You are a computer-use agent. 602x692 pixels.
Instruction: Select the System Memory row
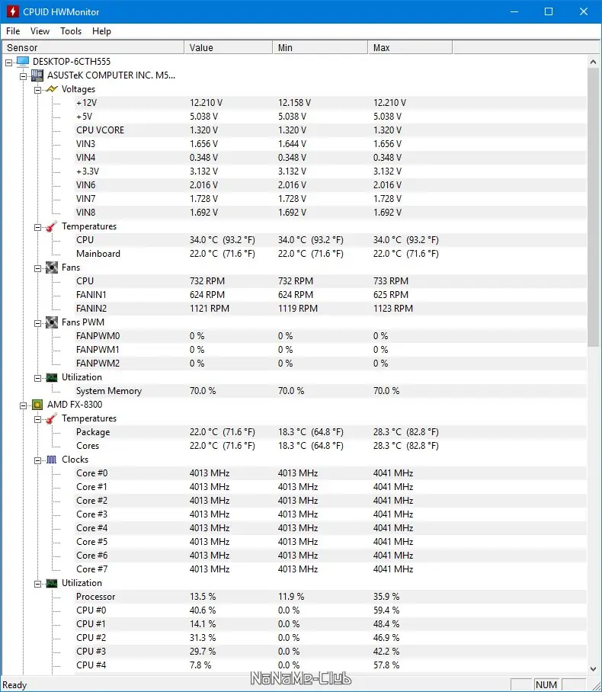point(108,391)
